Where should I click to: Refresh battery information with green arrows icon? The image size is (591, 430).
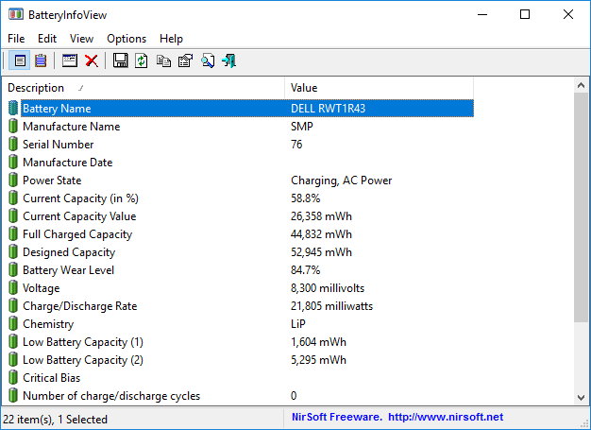click(x=142, y=60)
